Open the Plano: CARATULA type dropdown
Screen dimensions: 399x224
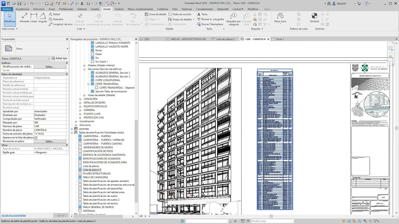(26, 58)
